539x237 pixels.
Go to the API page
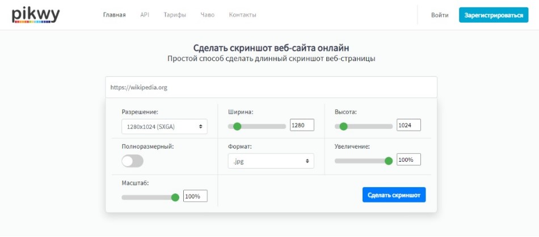point(145,15)
